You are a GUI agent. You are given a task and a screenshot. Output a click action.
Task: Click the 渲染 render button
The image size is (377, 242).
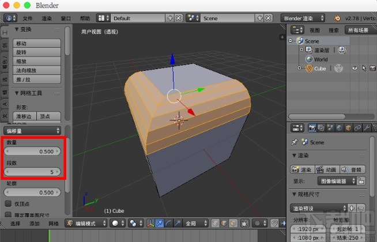[302, 169]
